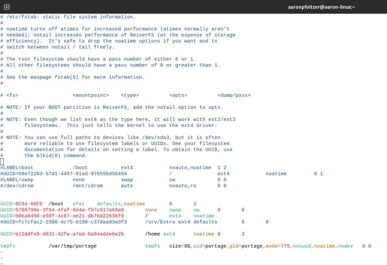Click 'noauto,noatime' options on the LABEL=boot line
This screenshot has width=387, height=265.
pos(190,168)
